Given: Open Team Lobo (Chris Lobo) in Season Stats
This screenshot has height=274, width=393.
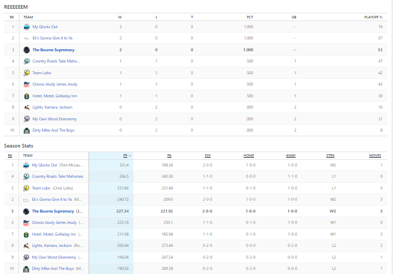Looking at the screenshot, I should click(x=52, y=188).
